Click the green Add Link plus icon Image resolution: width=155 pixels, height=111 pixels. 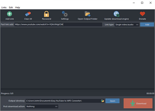[x=9, y=14]
